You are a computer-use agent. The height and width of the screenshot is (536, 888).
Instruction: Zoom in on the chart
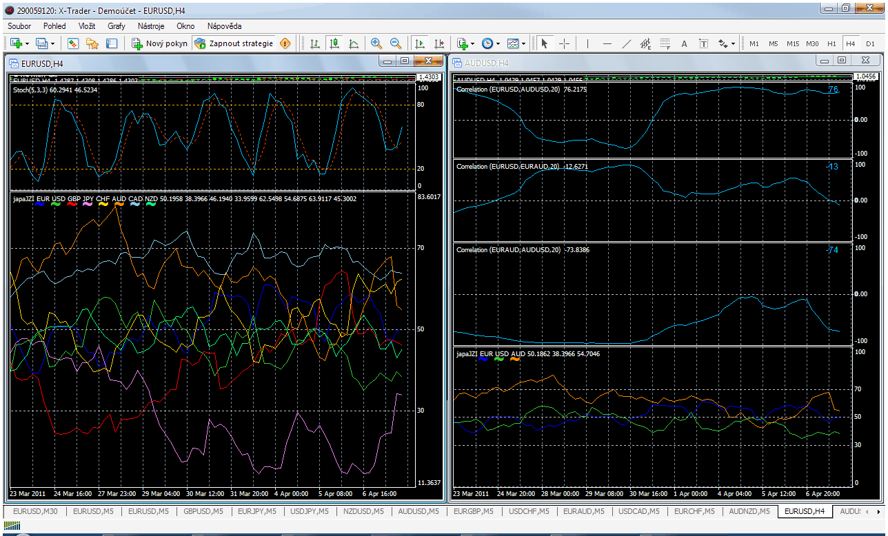376,43
